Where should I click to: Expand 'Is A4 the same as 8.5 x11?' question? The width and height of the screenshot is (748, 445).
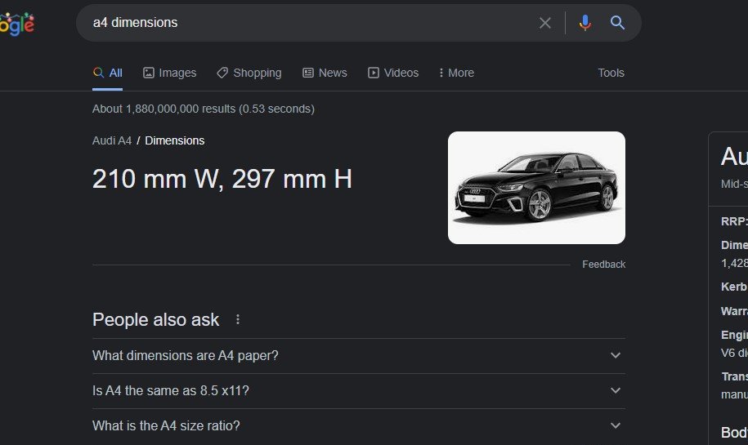pyautogui.click(x=359, y=391)
